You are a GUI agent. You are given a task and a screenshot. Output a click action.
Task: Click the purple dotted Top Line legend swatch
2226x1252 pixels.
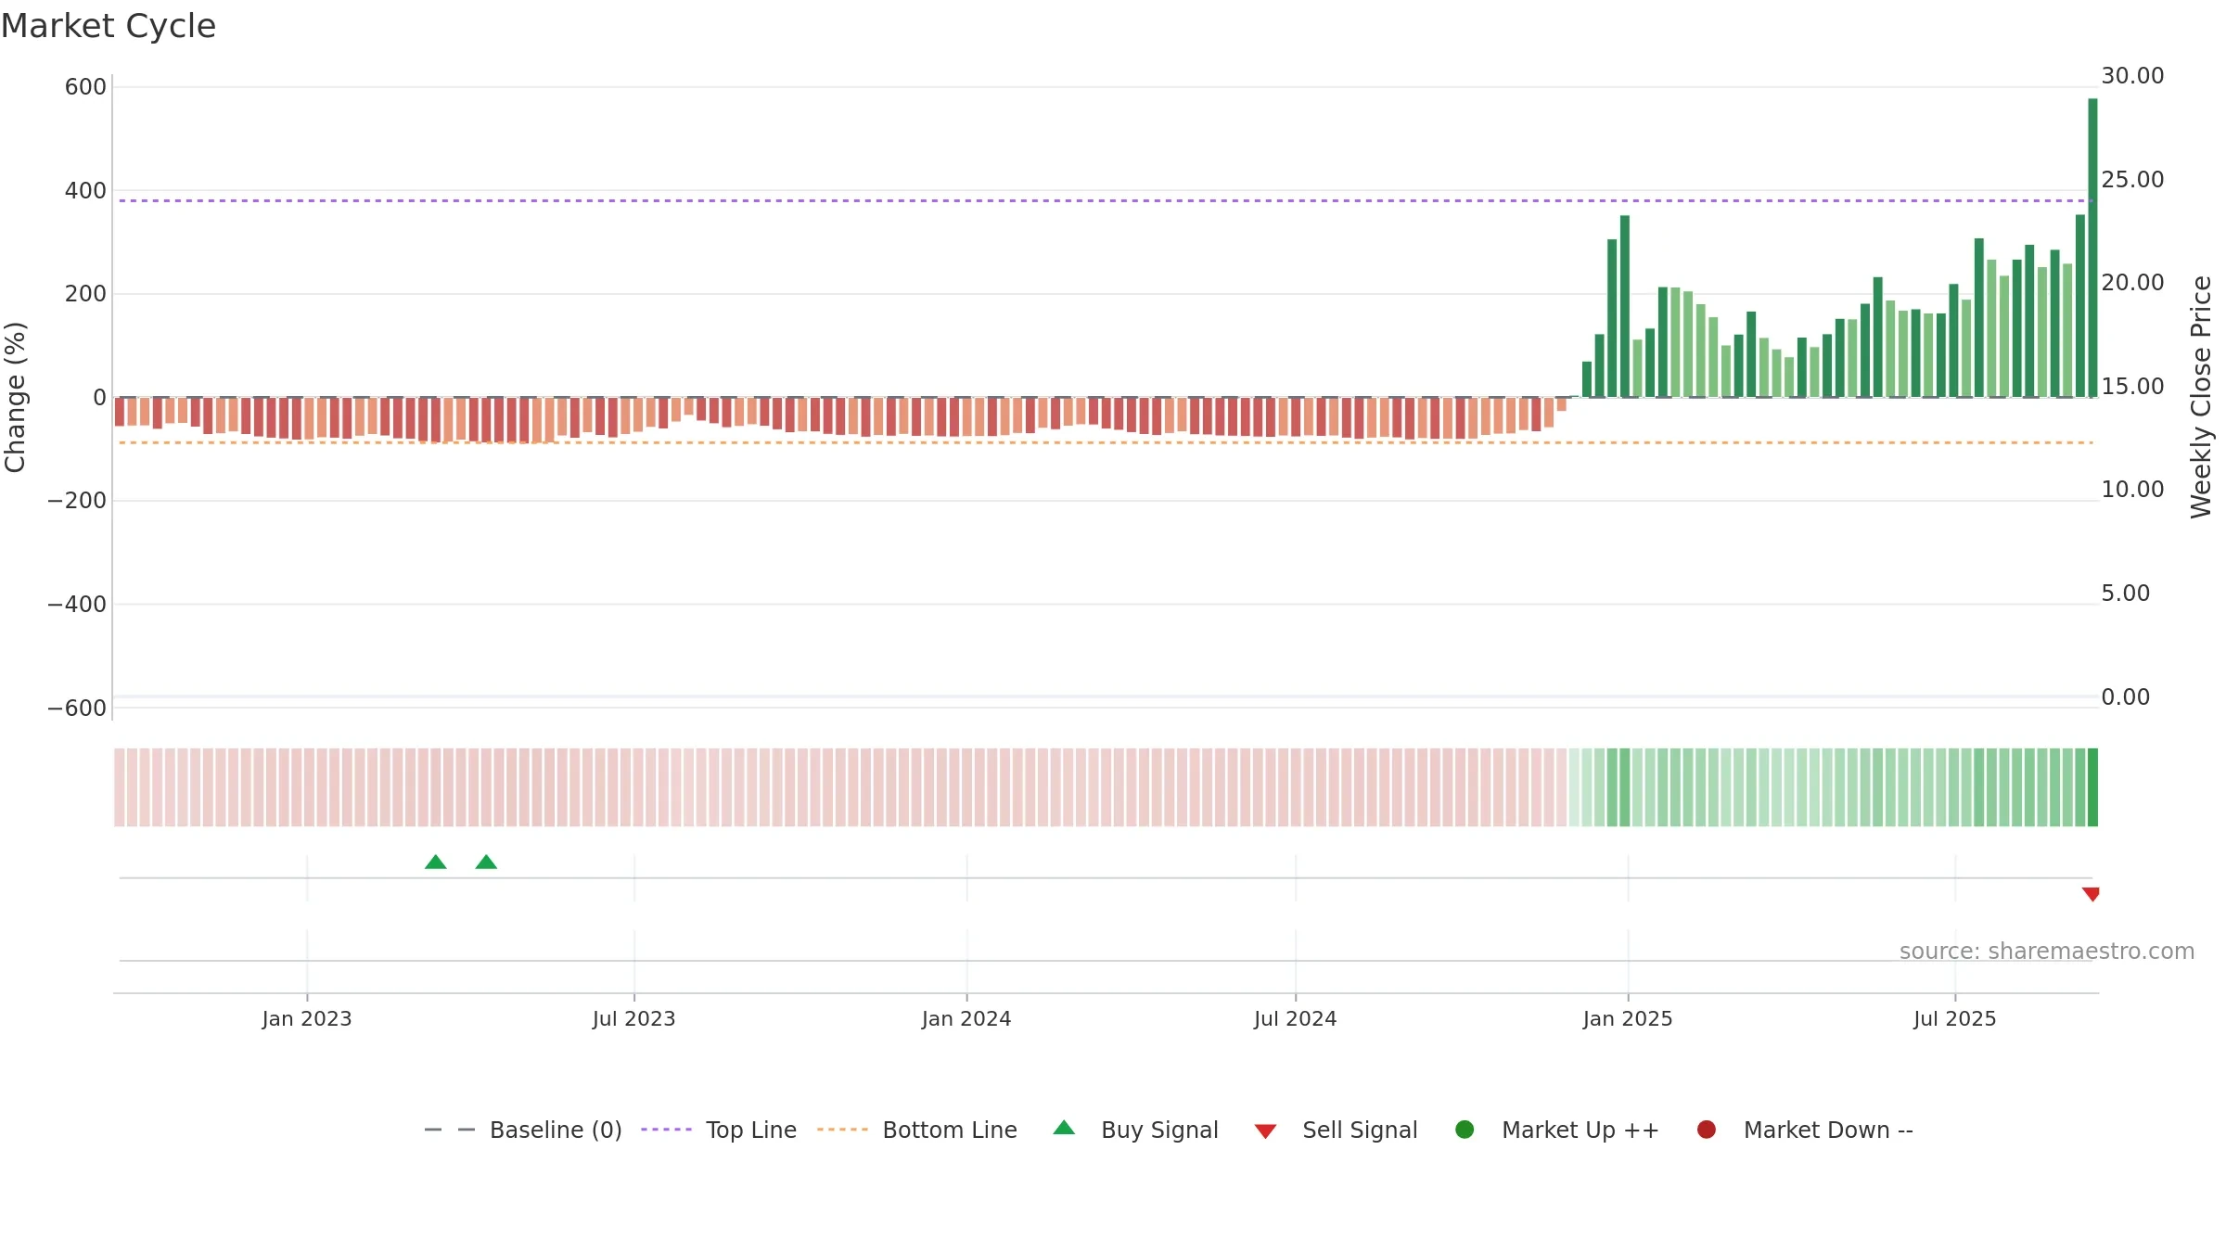click(666, 1130)
